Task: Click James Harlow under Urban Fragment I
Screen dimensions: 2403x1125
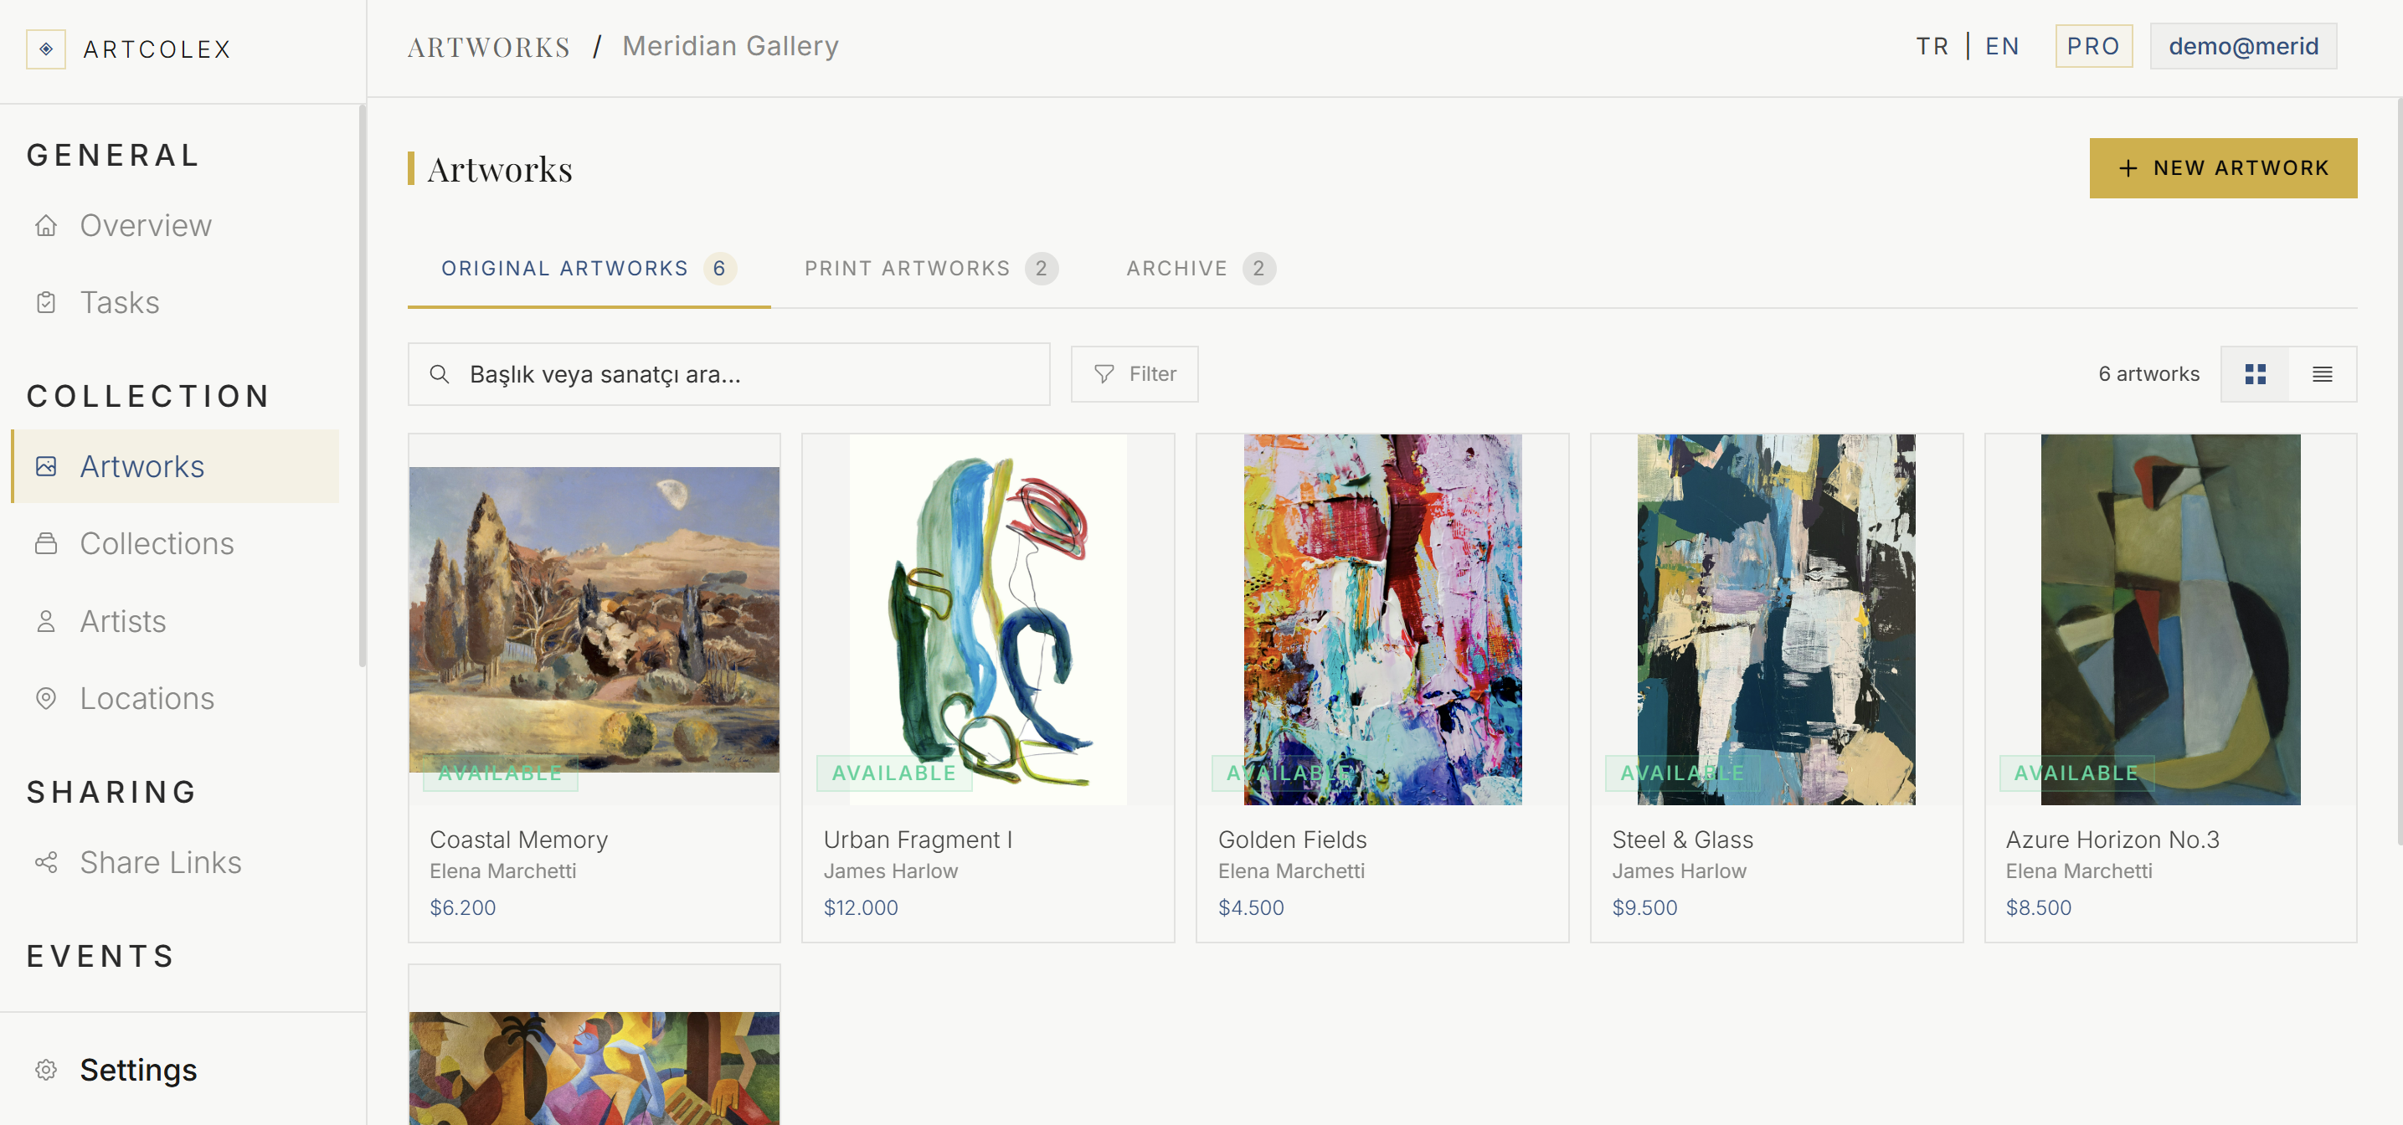Action: [x=891, y=871]
